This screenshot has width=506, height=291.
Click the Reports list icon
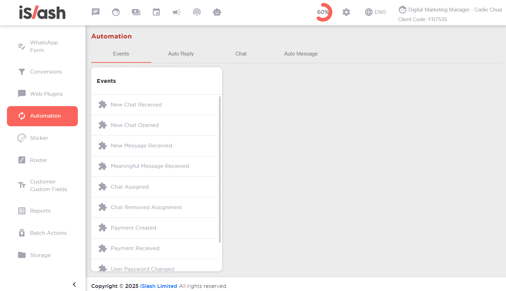pos(22,211)
